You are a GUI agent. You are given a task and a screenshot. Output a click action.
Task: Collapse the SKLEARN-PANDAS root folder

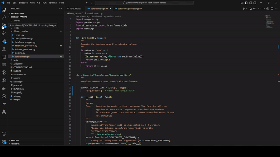tap(19, 17)
